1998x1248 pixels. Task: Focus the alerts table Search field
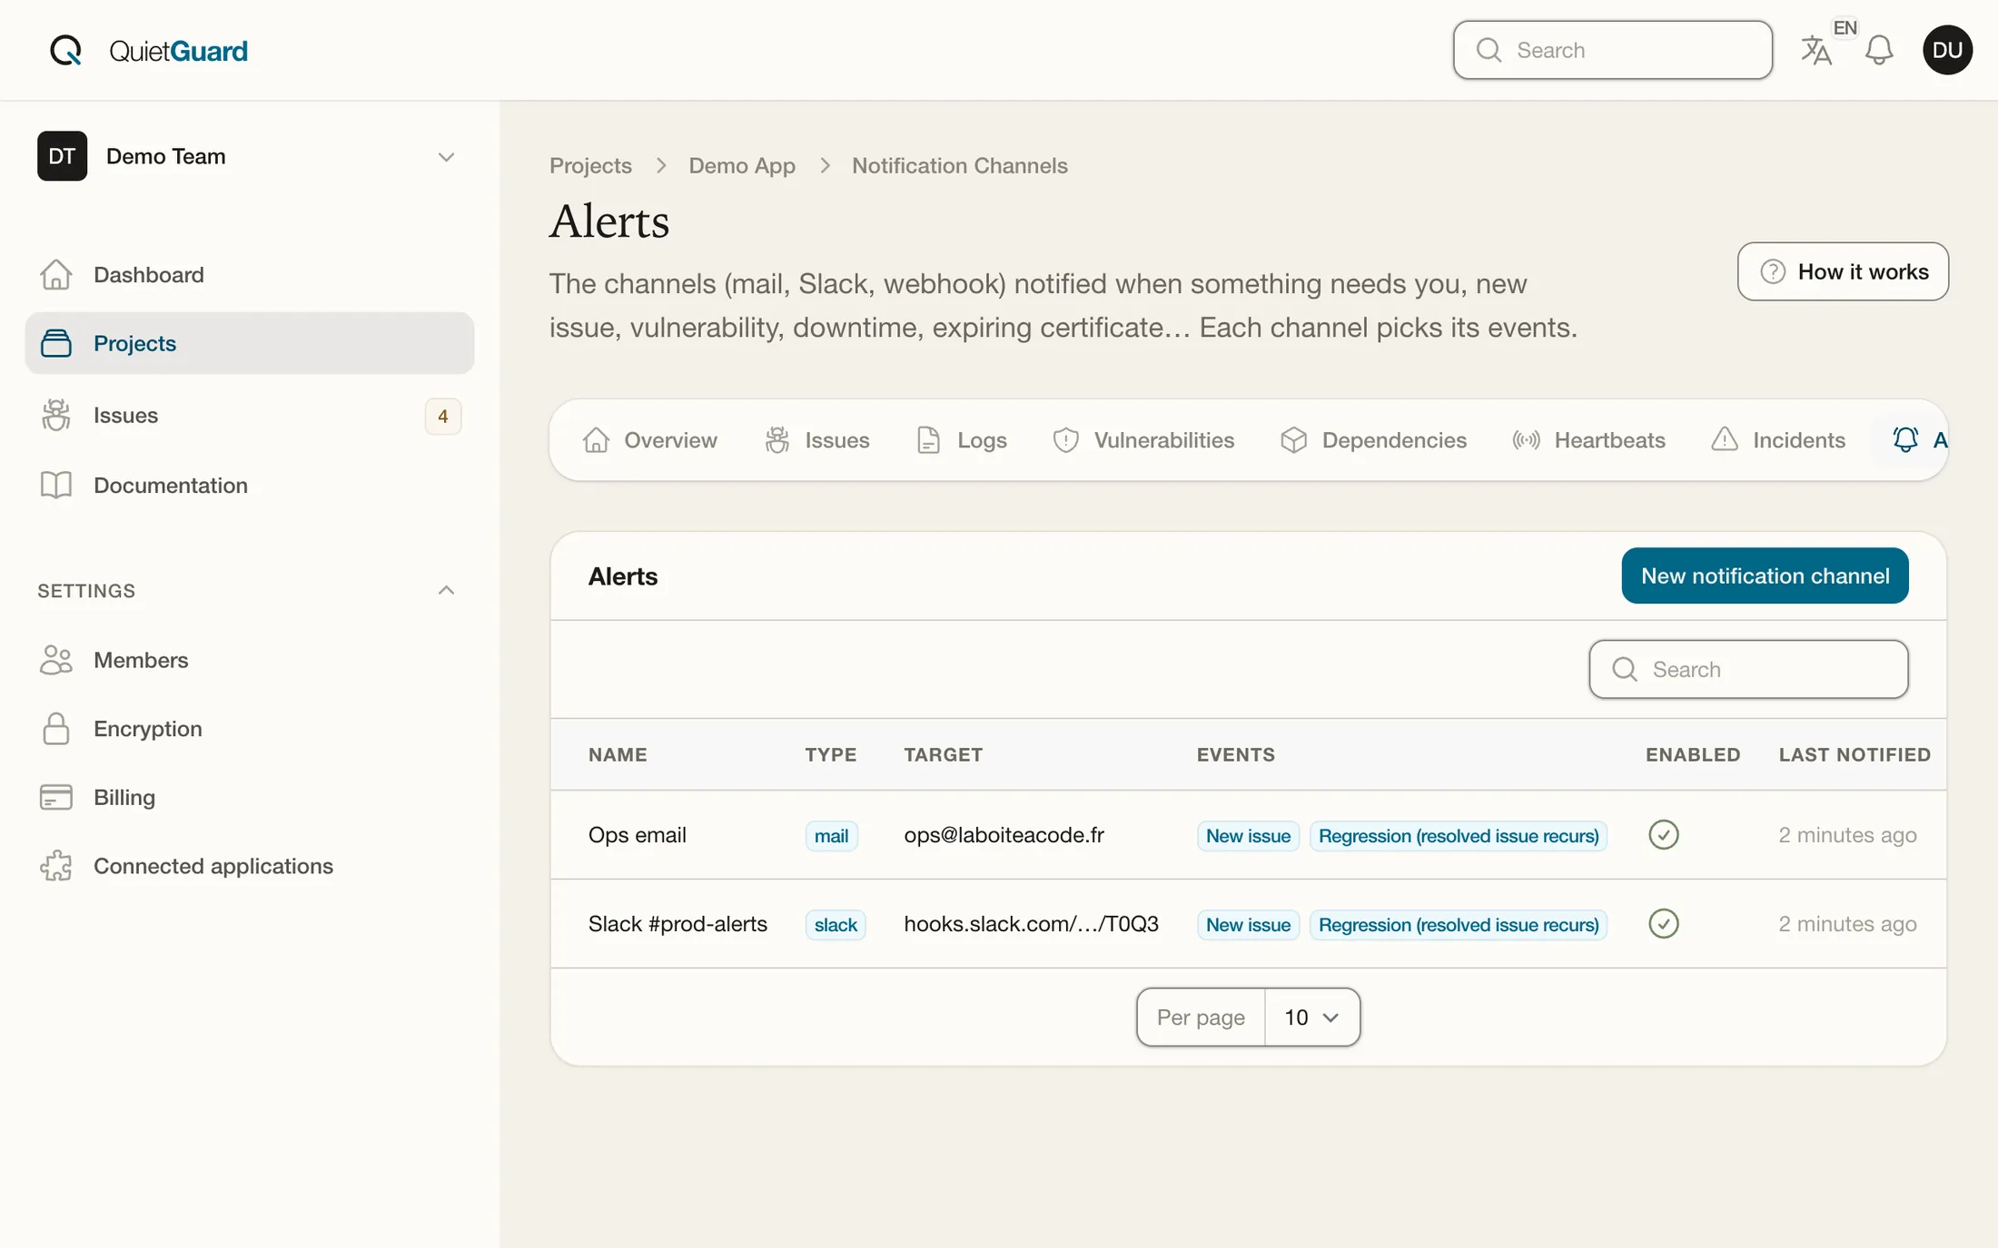point(1748,669)
